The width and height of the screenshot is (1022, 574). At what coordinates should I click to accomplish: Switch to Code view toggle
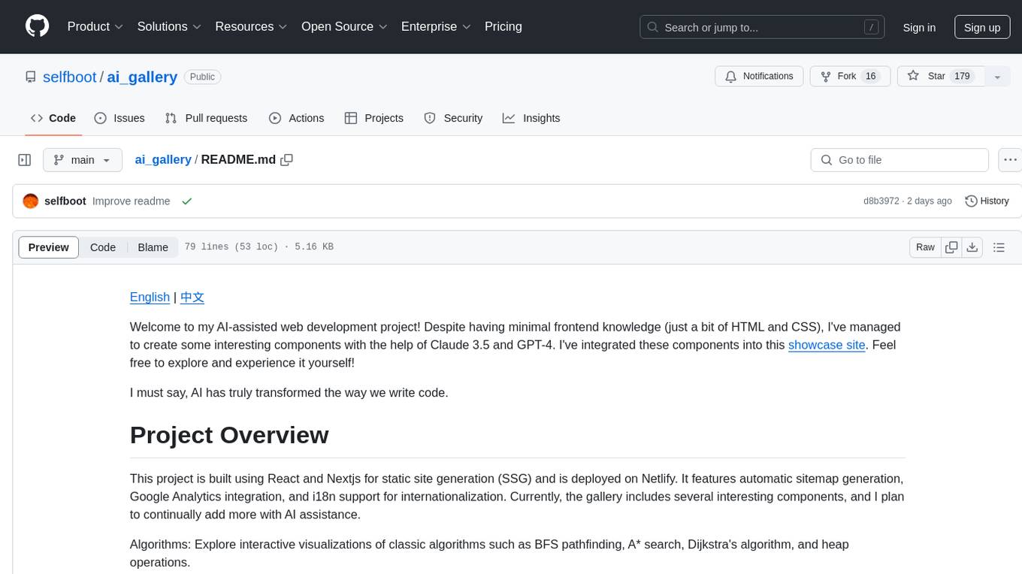coord(103,247)
